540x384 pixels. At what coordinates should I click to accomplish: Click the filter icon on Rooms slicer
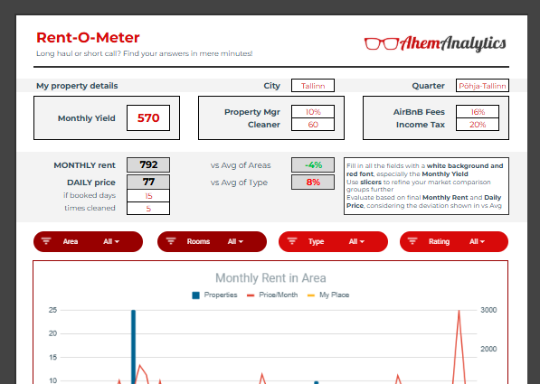point(171,241)
